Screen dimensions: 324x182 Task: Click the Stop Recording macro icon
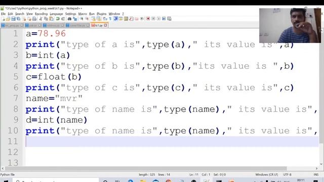[153, 19]
